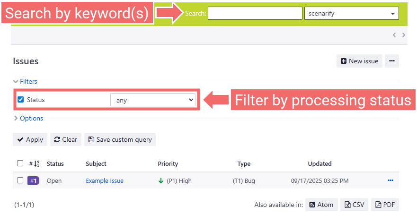Image resolution: width=417 pixels, height=215 pixels.
Task: Export issues as PDF
Action: [x=385, y=205]
